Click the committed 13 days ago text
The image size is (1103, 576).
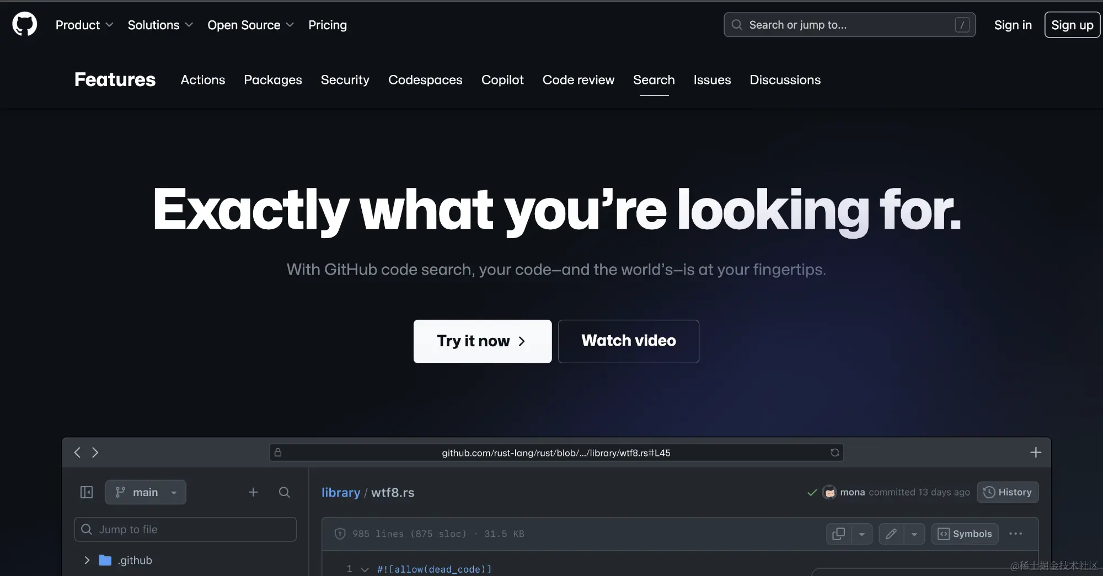pos(919,492)
